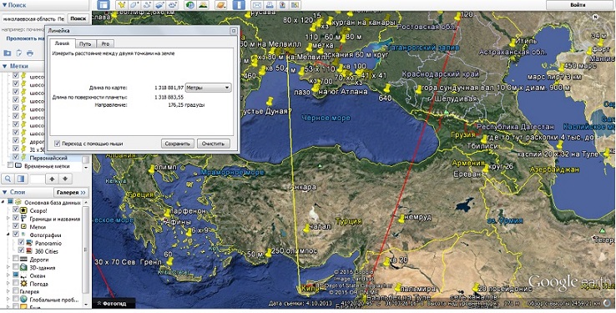Expand the Границы и названия node
This screenshot has height=313, width=616.
pyautogui.click(x=8, y=219)
